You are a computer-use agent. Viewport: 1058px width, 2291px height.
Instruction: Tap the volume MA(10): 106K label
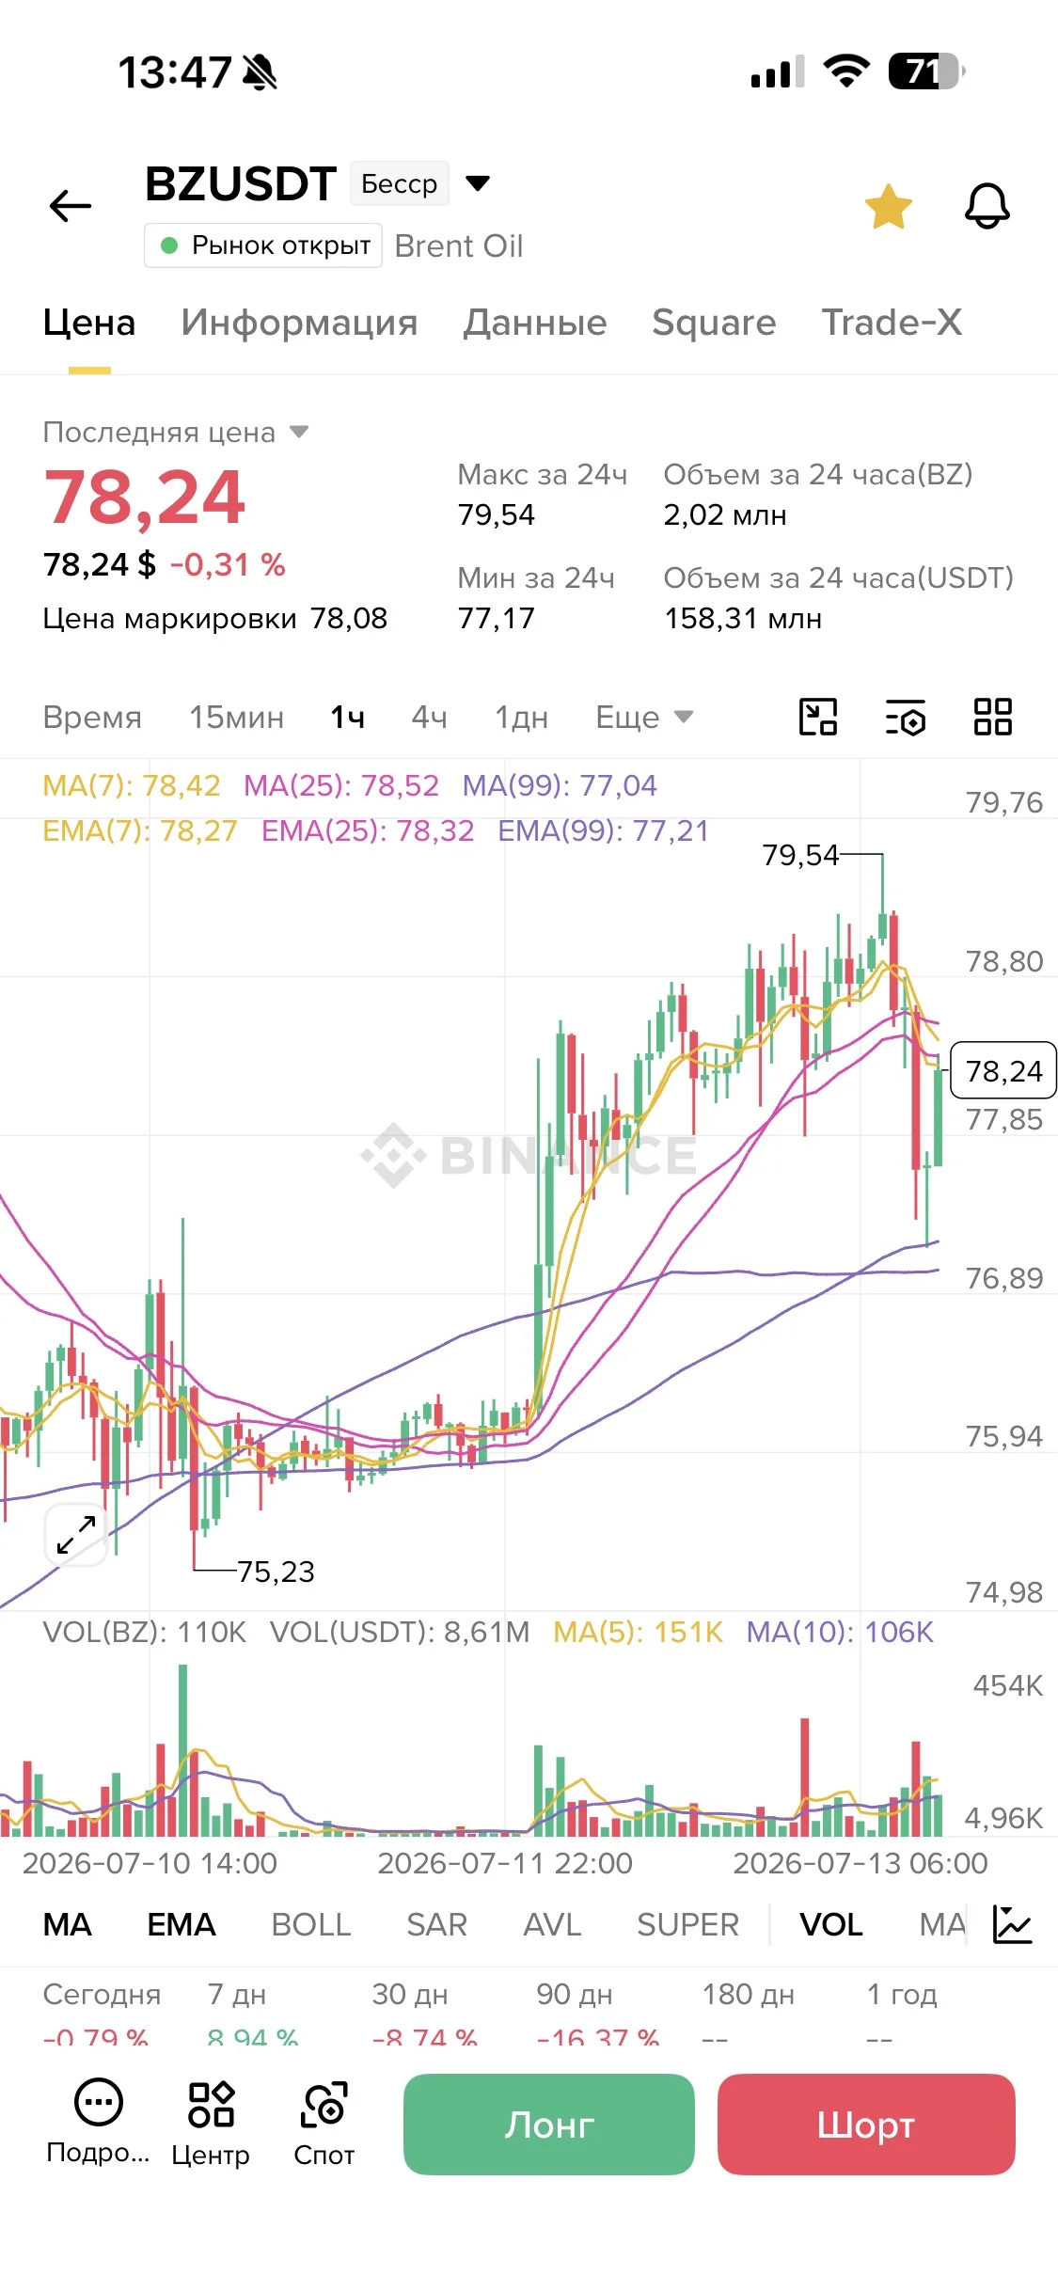click(x=840, y=1632)
